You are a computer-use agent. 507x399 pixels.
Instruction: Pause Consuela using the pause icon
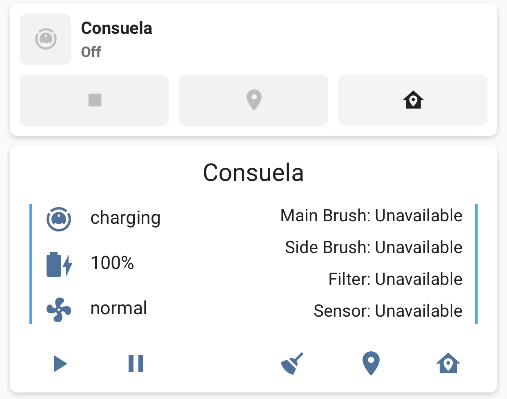[136, 364]
